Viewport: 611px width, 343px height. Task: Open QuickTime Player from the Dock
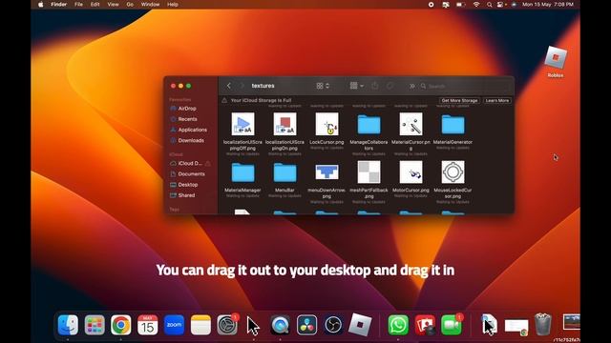pyautogui.click(x=280, y=325)
